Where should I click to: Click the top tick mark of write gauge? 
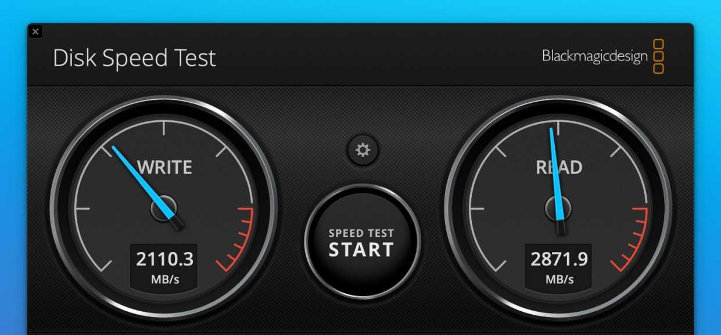pos(164,128)
